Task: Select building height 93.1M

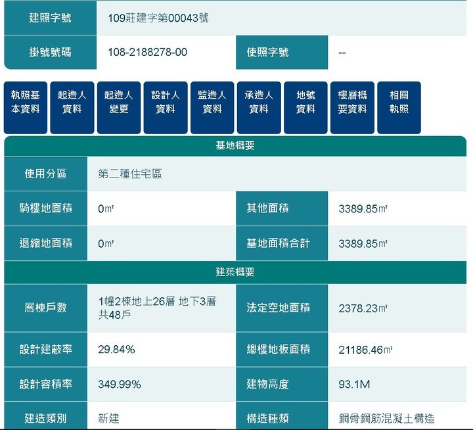Action: pos(354,385)
